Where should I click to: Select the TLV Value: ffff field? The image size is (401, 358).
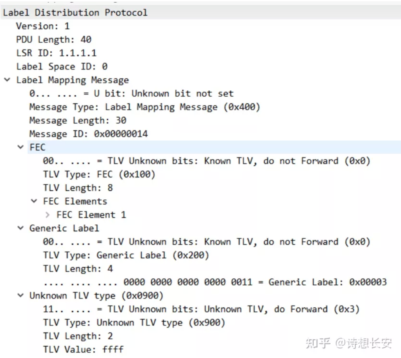[x=83, y=349]
